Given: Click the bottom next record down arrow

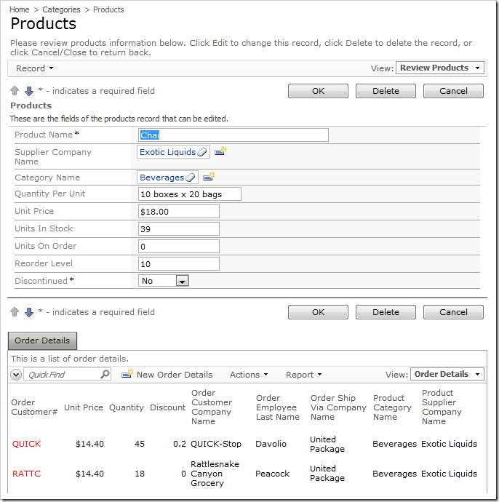Looking at the screenshot, I should [29, 312].
